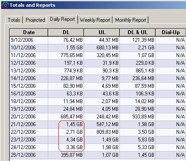Click the UL column header
Image resolution: width=186 pixels, height=161 pixels.
click(102, 32)
